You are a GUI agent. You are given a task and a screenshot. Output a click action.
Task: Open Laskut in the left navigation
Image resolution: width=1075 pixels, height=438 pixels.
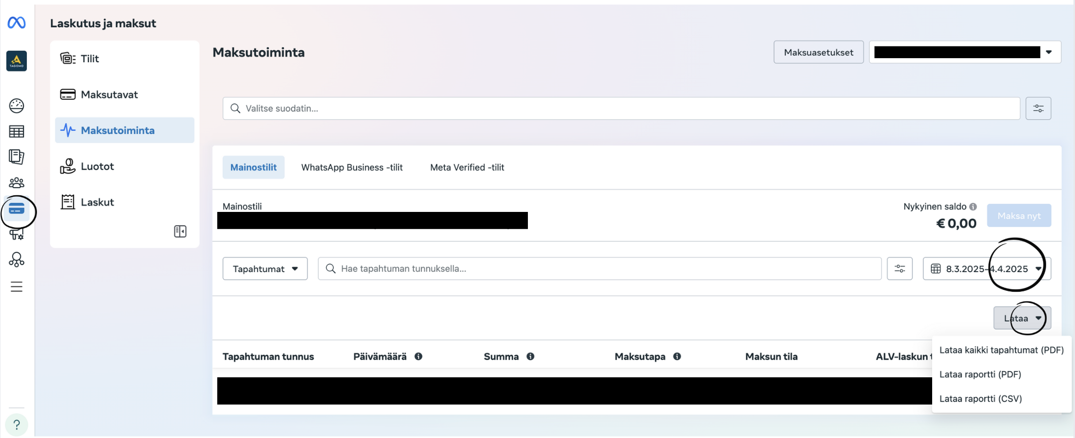(x=97, y=202)
